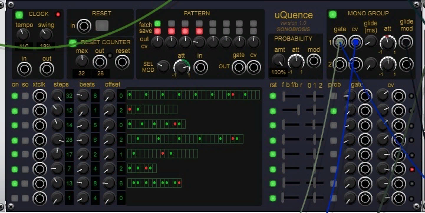This screenshot has height=213, width=425.
Task: Click the pattern OUT gate jack
Action: point(239,67)
